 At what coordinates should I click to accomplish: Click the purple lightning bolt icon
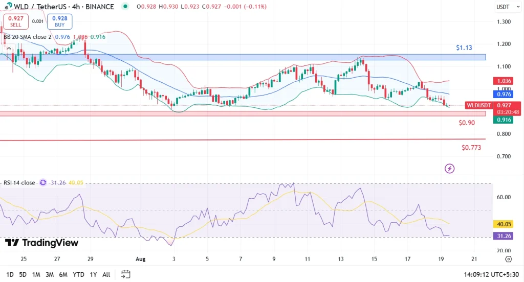tap(449, 168)
